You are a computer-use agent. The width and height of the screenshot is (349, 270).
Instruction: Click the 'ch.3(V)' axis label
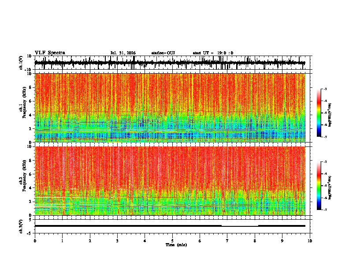coord(21,226)
